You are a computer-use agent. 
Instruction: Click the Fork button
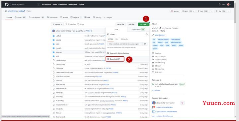pos(203,11)
